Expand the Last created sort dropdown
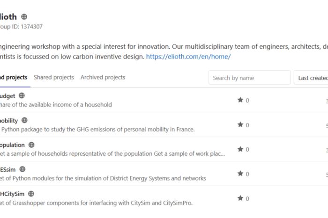 coord(311,78)
